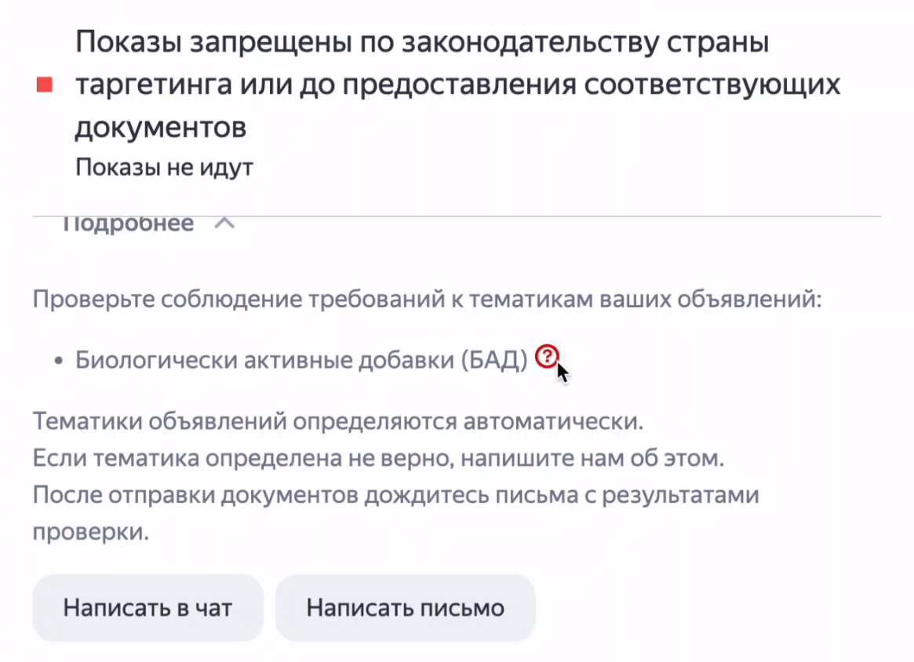This screenshot has width=914, height=662.
Task: Toggle the Подробнее section label
Action: [x=127, y=224]
